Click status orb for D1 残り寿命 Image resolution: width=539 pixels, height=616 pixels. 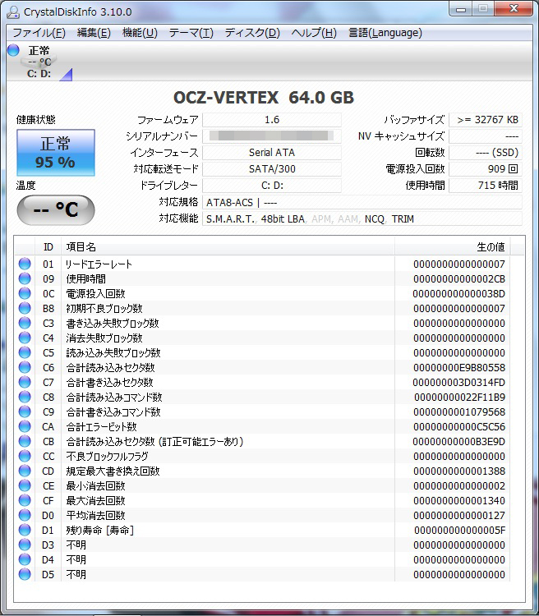click(25, 530)
